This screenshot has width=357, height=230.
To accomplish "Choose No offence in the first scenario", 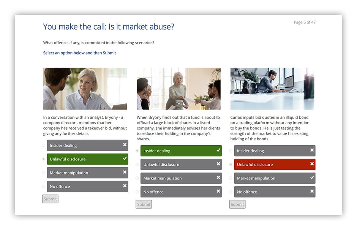I will (x=87, y=186).
